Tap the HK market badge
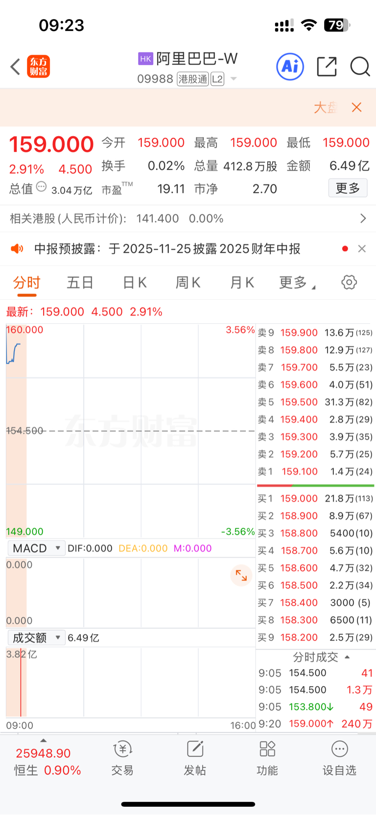 pos(145,59)
